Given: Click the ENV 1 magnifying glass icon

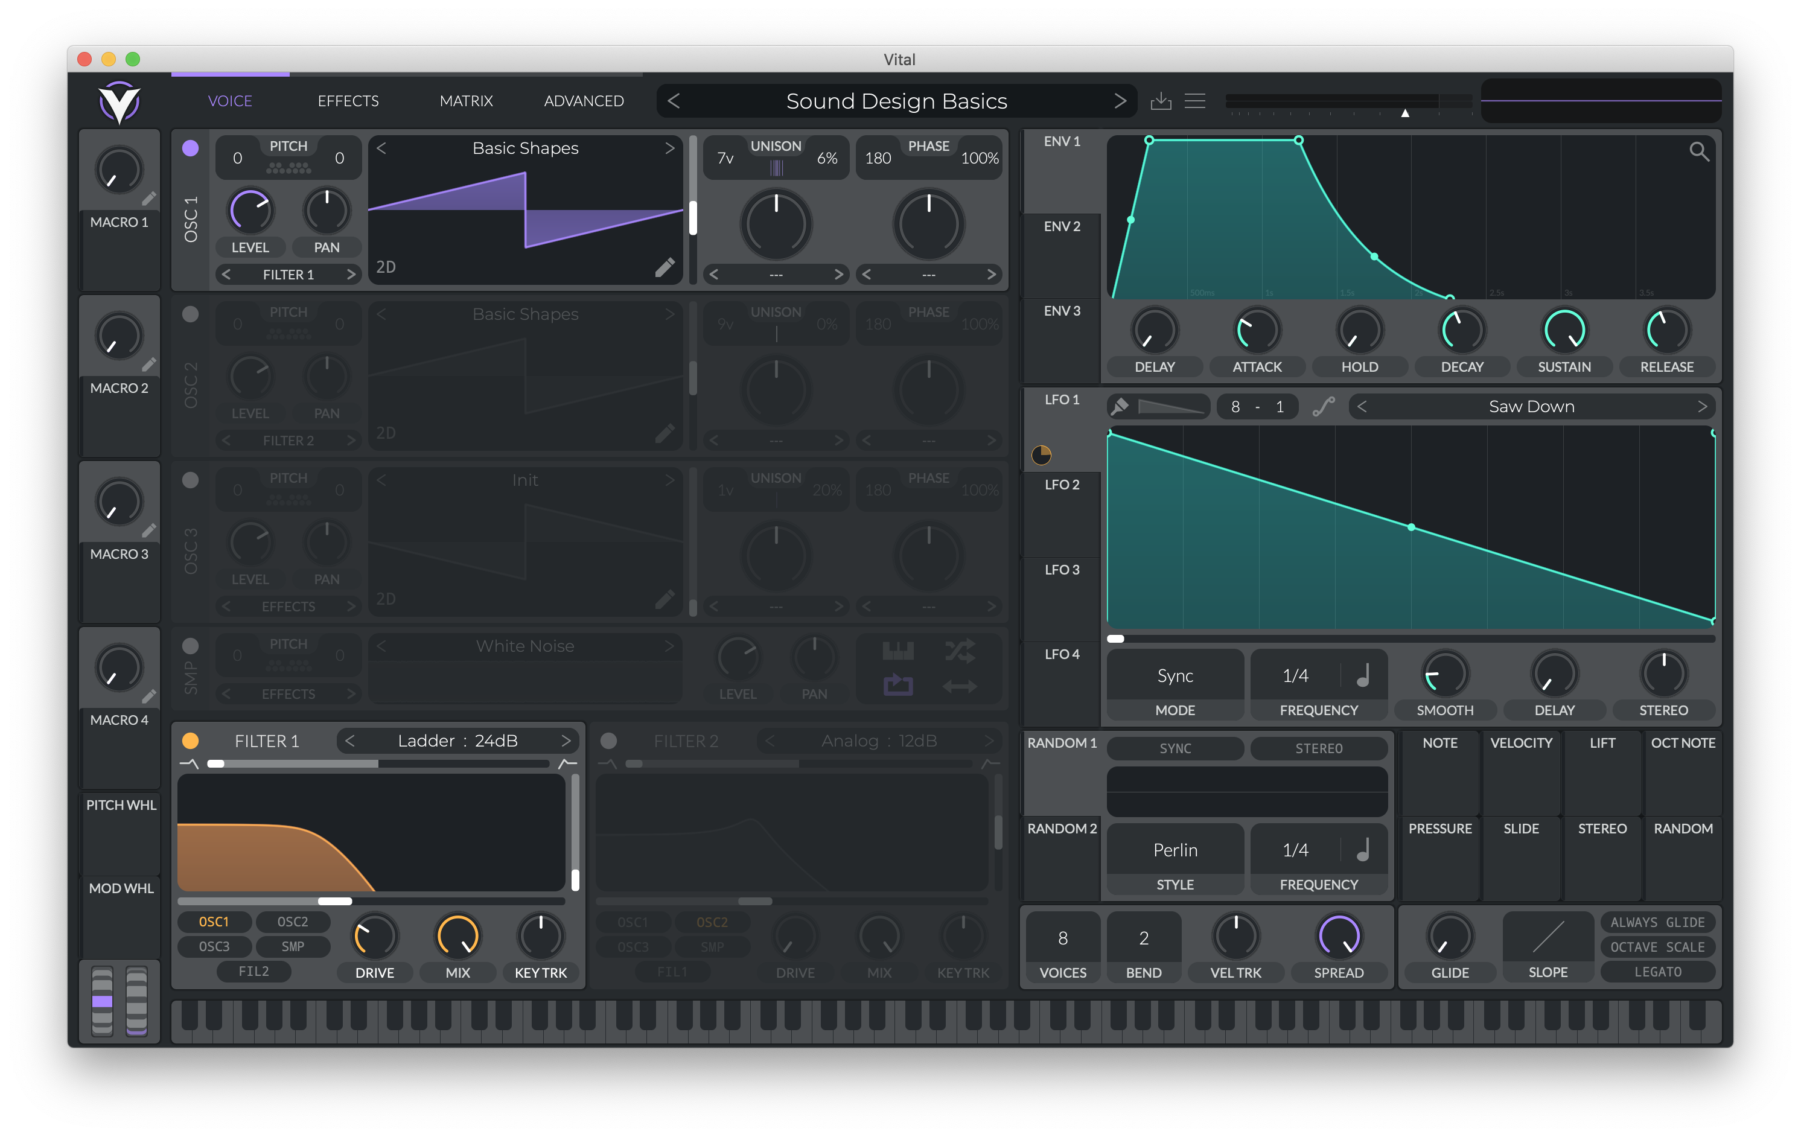Looking at the screenshot, I should point(1698,152).
